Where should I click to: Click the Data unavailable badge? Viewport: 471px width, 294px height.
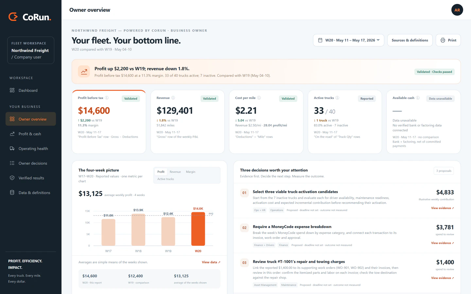pos(440,99)
